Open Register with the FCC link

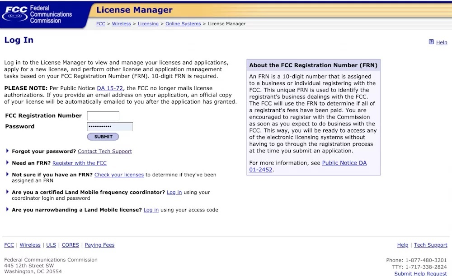pos(80,163)
